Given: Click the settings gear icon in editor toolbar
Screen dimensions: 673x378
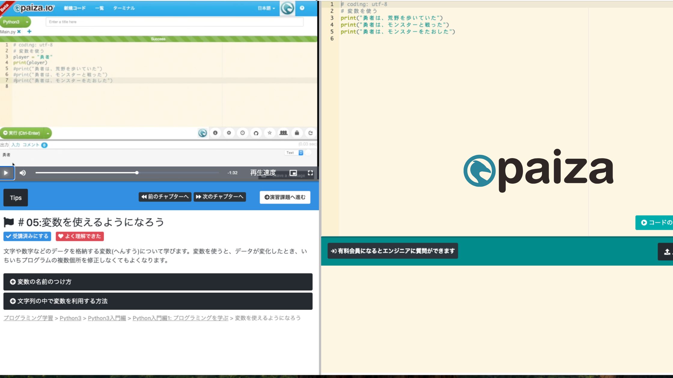Looking at the screenshot, I should pos(229,133).
